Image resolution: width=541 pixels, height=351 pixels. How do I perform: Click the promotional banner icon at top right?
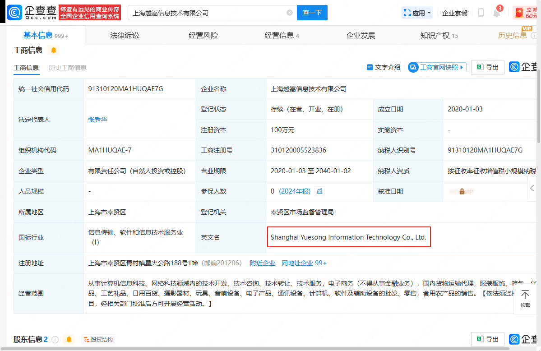coord(525,13)
